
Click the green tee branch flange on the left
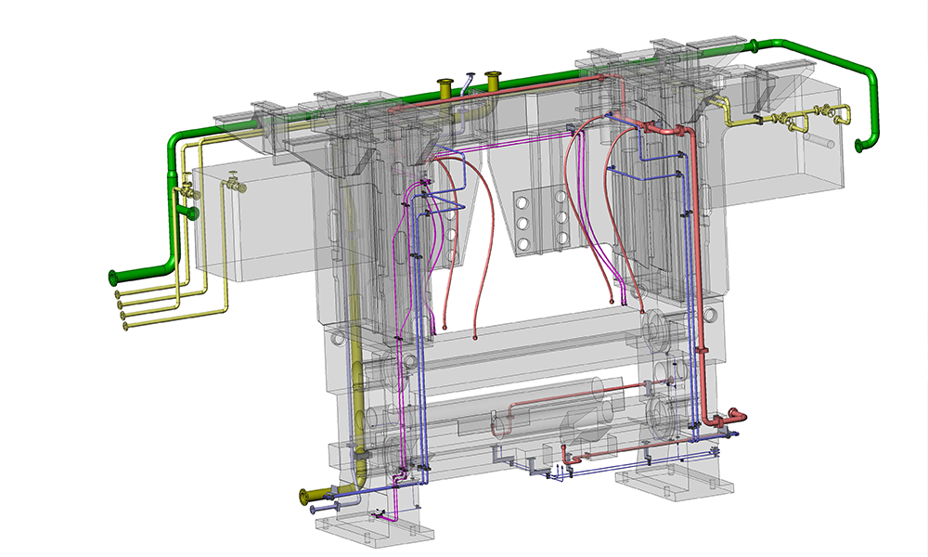190,213
